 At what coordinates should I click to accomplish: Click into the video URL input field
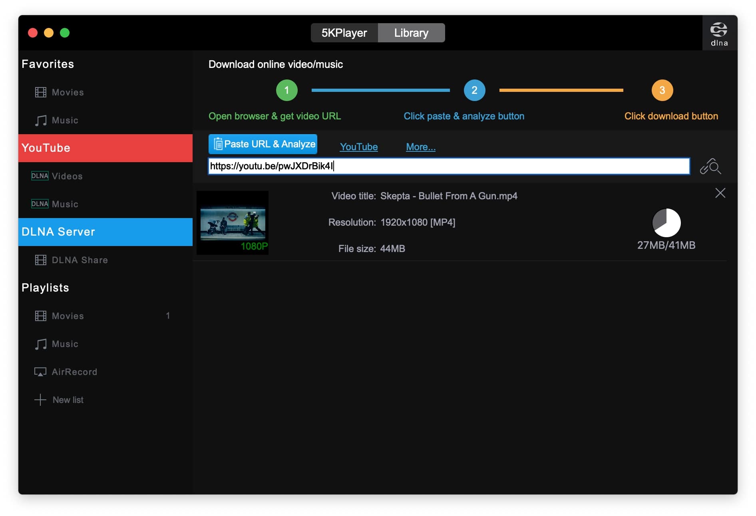click(449, 166)
